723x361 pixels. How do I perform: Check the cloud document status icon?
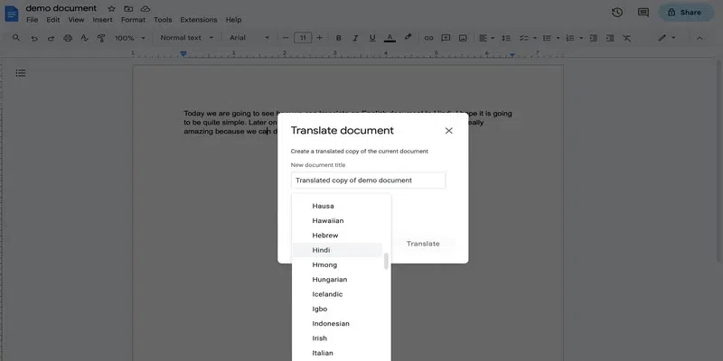[146, 9]
